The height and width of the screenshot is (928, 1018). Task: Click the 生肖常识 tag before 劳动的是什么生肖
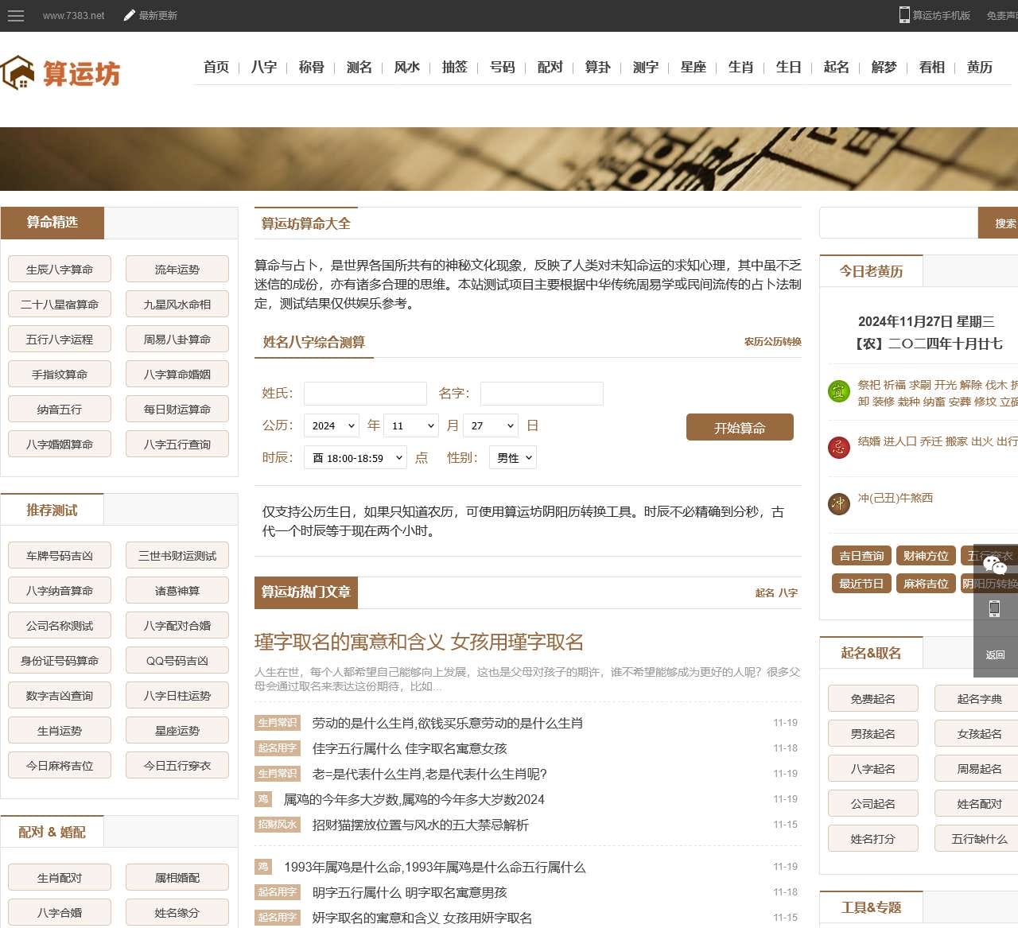pos(278,723)
